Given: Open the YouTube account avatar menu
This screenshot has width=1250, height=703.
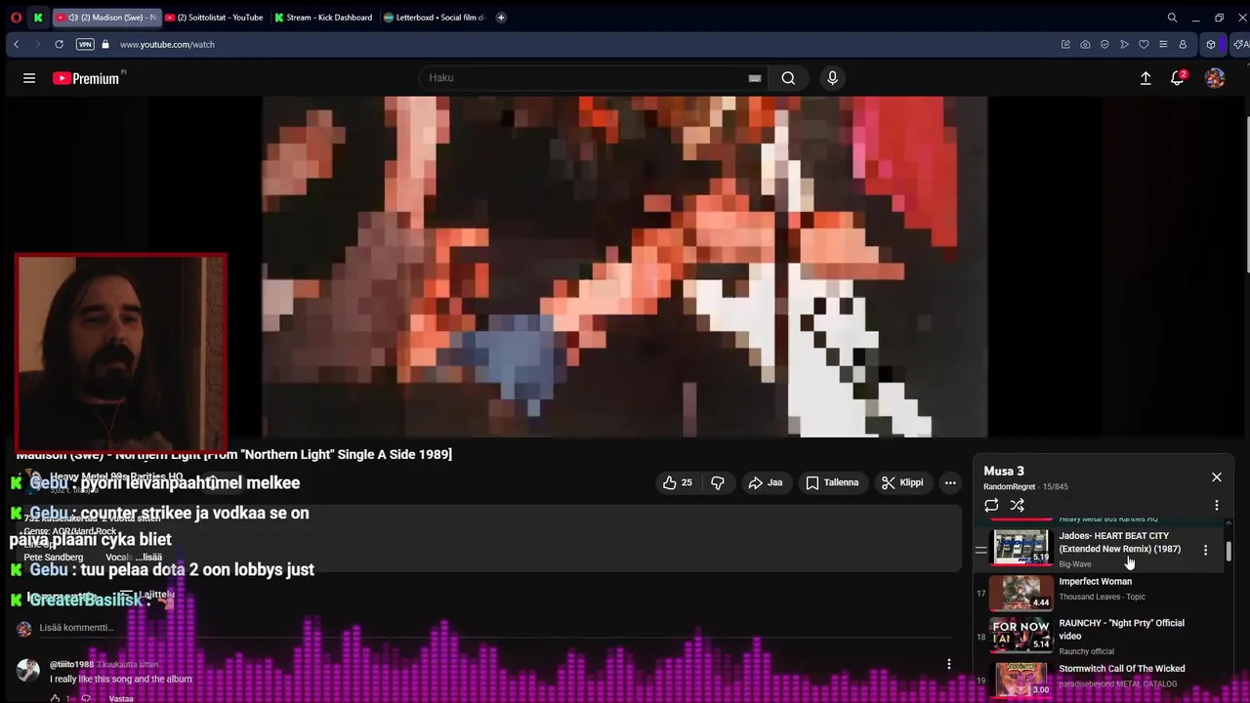Looking at the screenshot, I should (x=1215, y=78).
